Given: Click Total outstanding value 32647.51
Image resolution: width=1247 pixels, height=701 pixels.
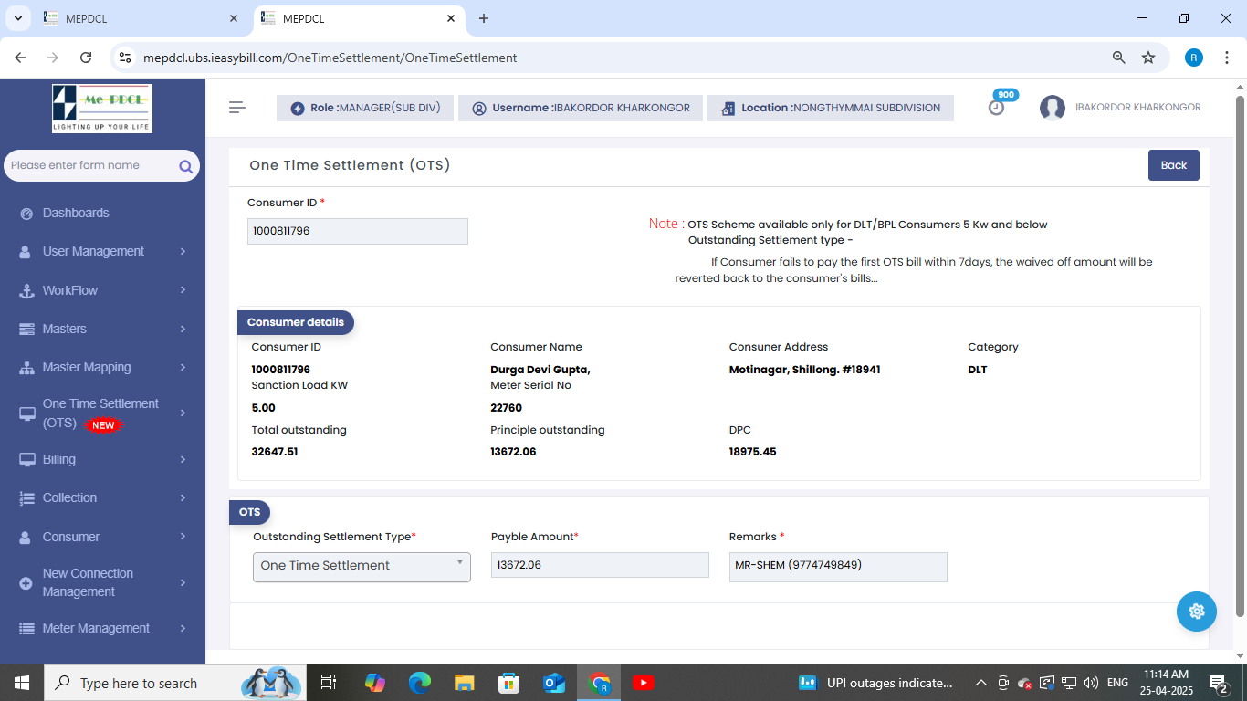Looking at the screenshot, I should coord(275,452).
